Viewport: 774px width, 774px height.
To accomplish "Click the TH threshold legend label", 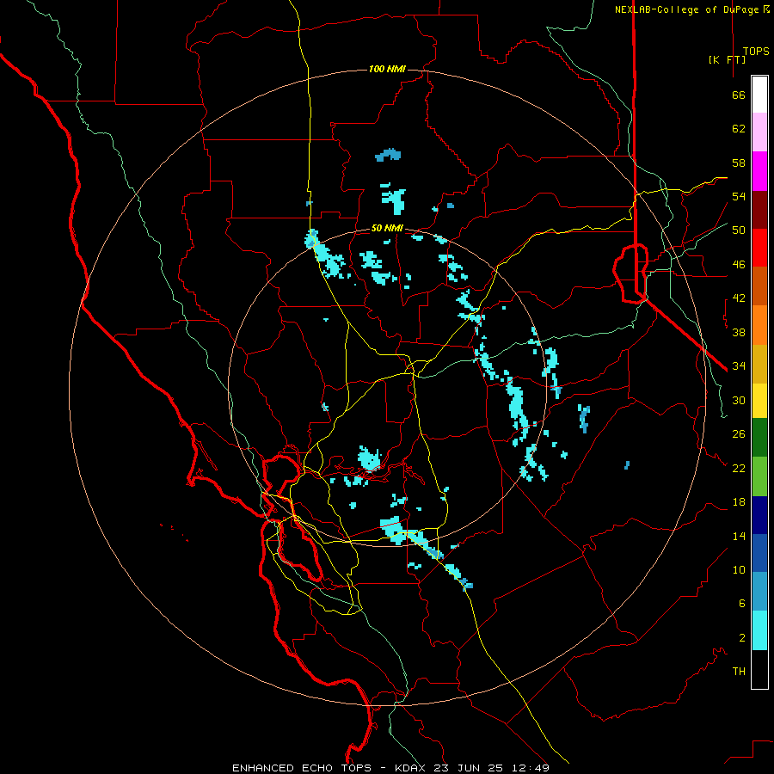I will [x=739, y=672].
